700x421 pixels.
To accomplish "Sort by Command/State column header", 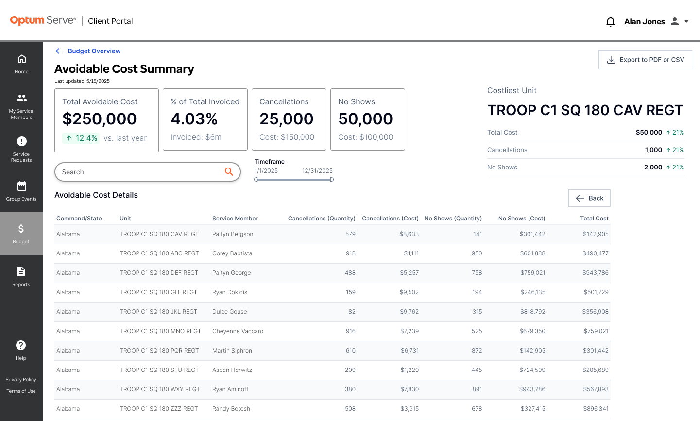I will point(79,219).
